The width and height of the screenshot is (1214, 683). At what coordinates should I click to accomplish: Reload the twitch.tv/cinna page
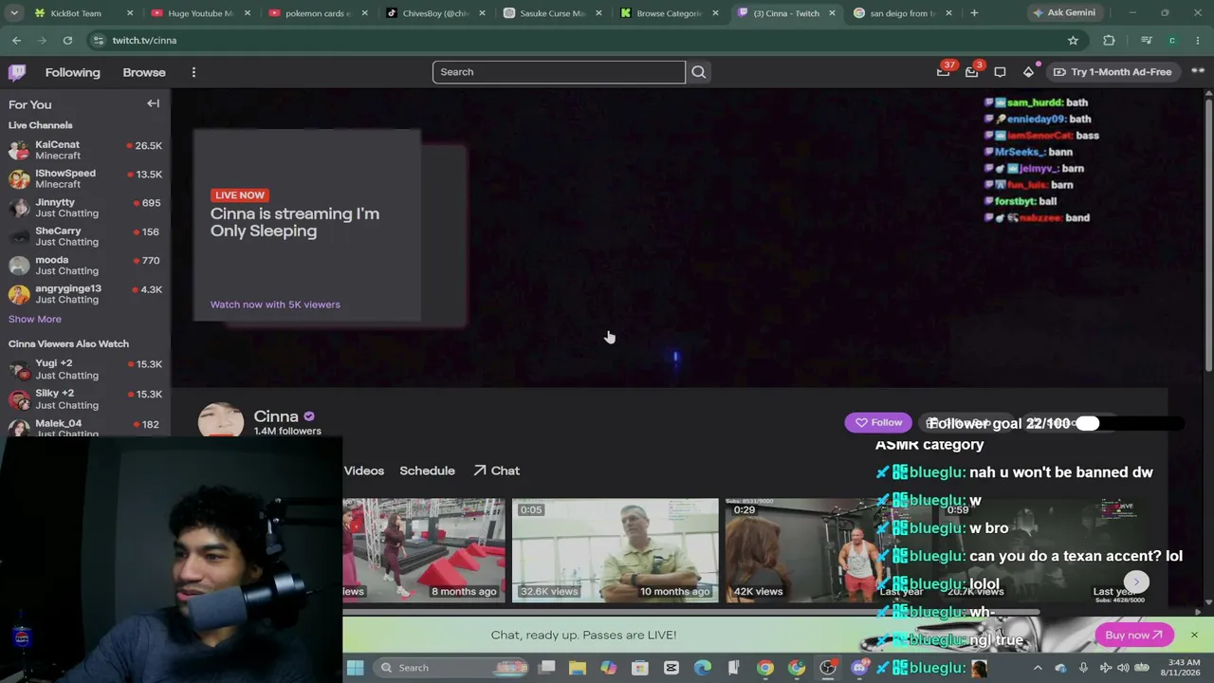(67, 41)
